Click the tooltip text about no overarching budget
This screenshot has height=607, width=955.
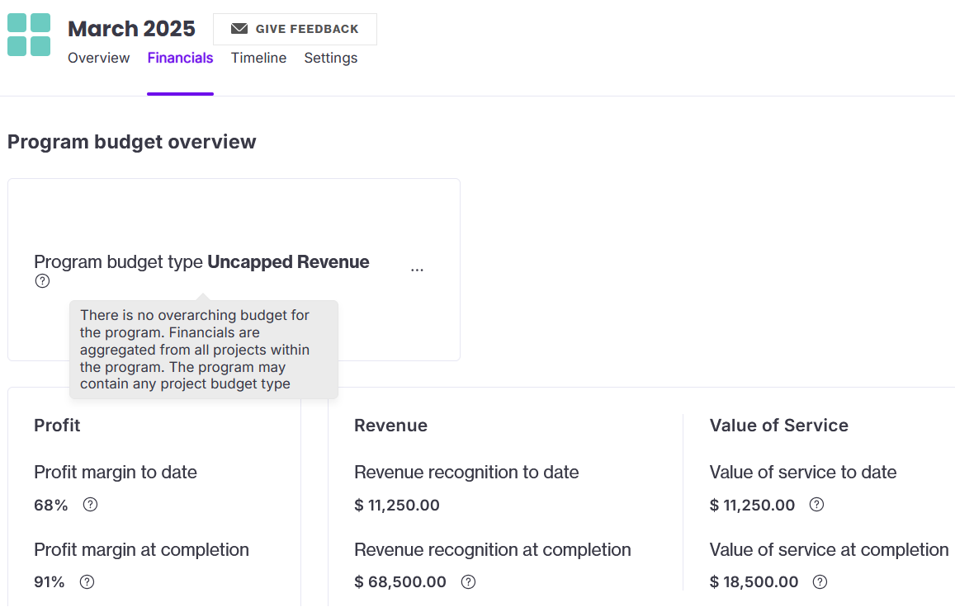(x=195, y=350)
